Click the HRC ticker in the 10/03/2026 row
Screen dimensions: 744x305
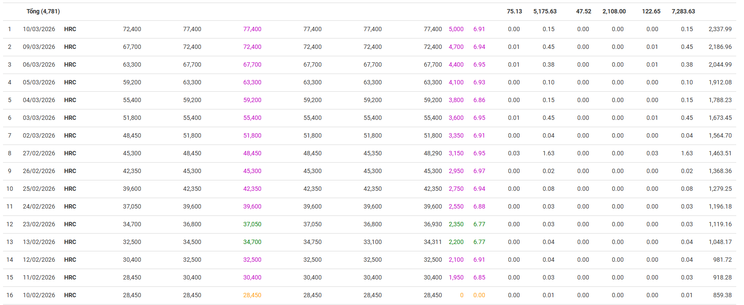click(70, 29)
